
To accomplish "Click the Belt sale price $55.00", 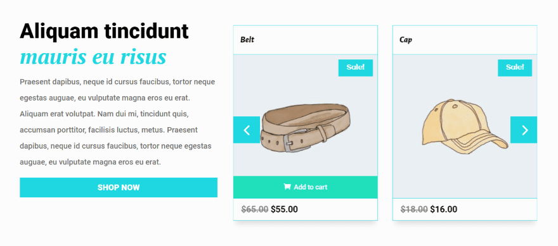I will (284, 209).
